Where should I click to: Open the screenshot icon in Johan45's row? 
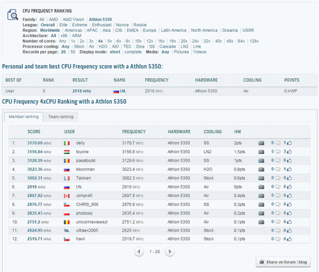tap(261, 196)
